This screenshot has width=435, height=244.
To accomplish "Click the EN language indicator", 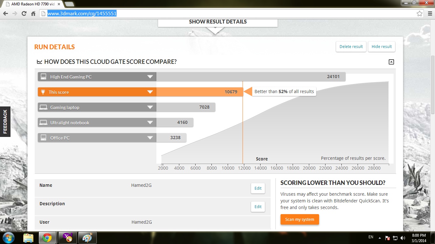I will (x=371, y=237).
